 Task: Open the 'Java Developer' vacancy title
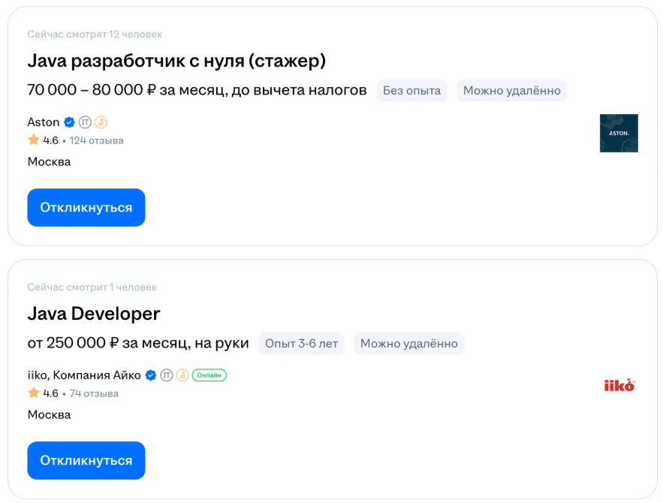click(x=94, y=314)
